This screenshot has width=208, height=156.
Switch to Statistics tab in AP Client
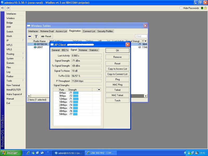[x=94, y=50]
